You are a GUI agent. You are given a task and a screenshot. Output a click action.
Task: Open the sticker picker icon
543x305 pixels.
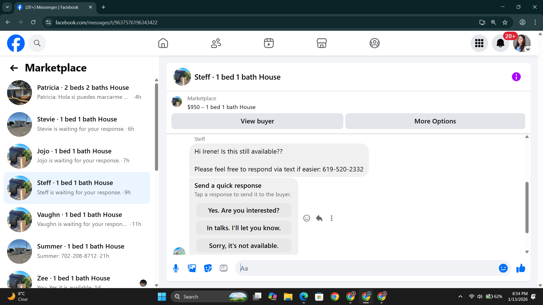coord(208,268)
